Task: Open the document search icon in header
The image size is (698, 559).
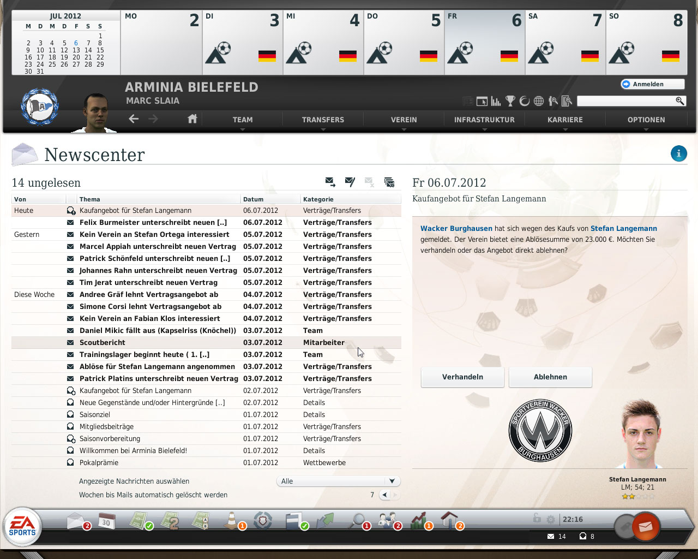Action: tap(567, 101)
